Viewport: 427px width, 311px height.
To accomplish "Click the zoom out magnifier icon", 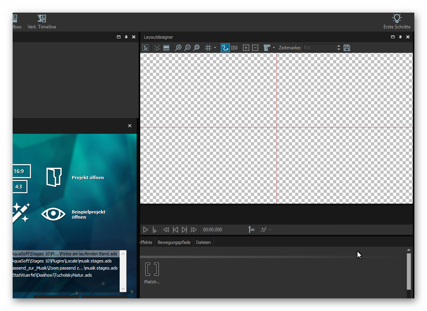I will (187, 48).
